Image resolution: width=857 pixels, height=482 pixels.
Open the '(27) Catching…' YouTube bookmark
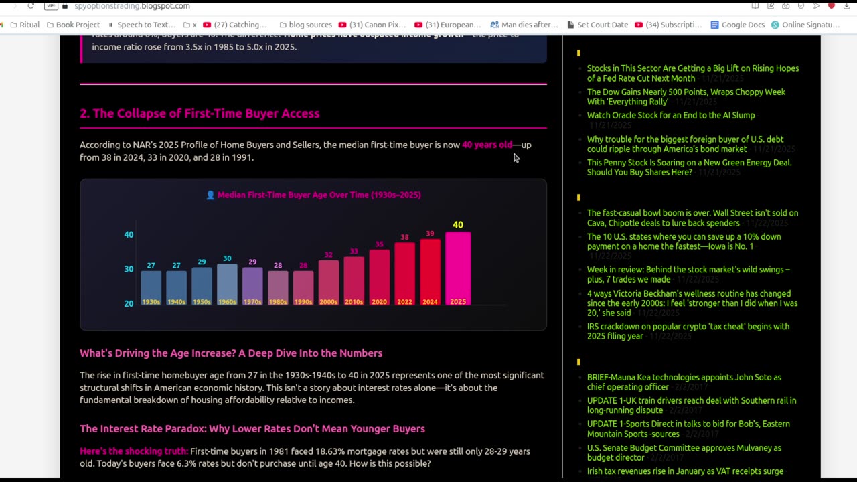pos(235,25)
